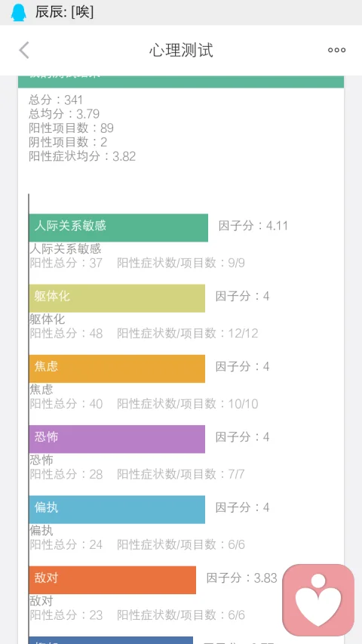Select the orange 焦虑 factor bar
Image resolution: width=362 pixels, height=644 pixels.
[117, 368]
